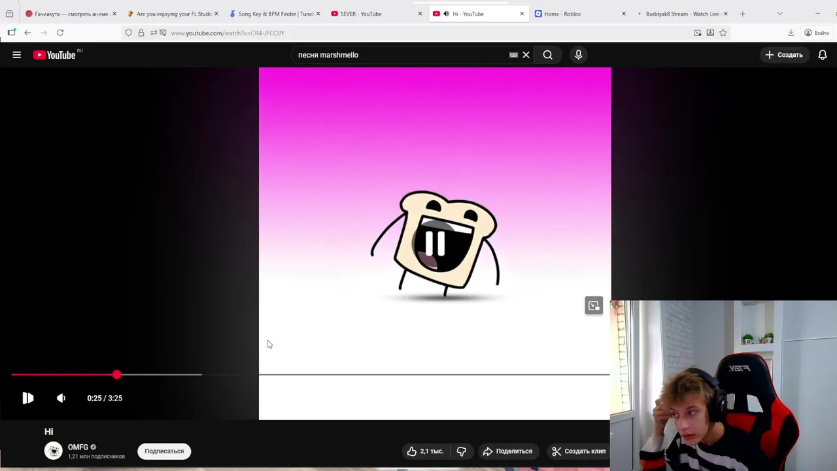Subscribe with the Подписаться button
Viewport: 837px width, 471px height.
[x=164, y=451]
